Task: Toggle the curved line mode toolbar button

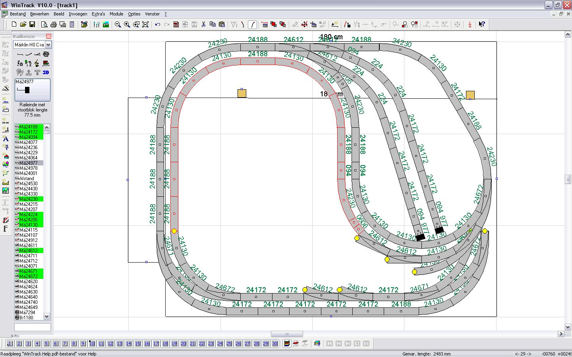Action: click(x=252, y=25)
